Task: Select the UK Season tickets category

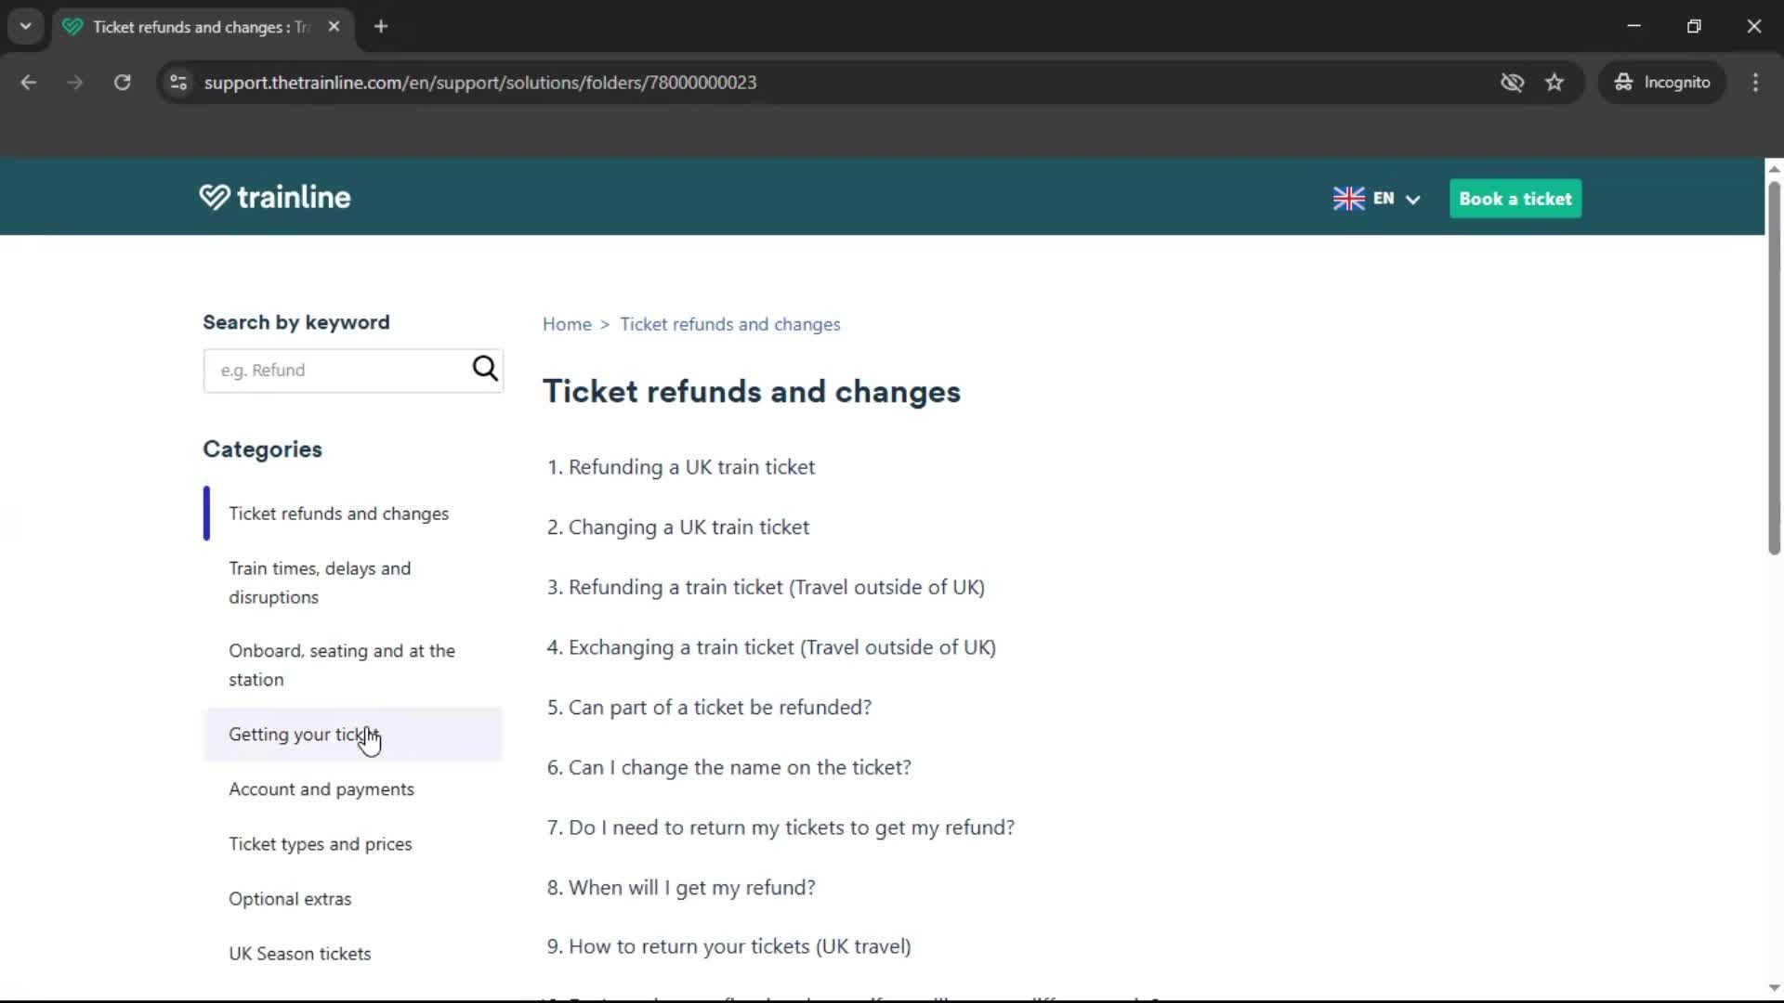Action: tap(299, 953)
